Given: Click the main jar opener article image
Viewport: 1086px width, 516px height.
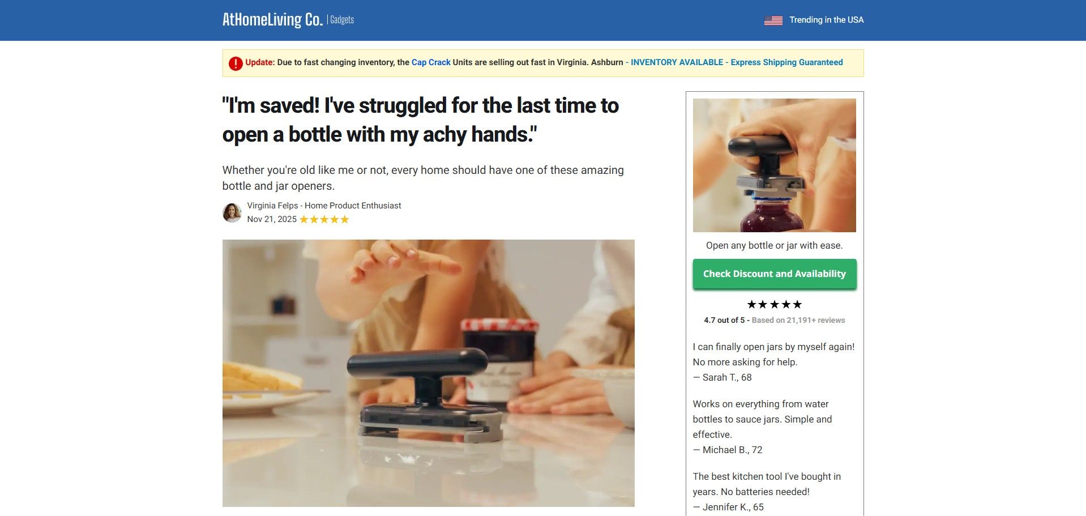Looking at the screenshot, I should coord(428,373).
